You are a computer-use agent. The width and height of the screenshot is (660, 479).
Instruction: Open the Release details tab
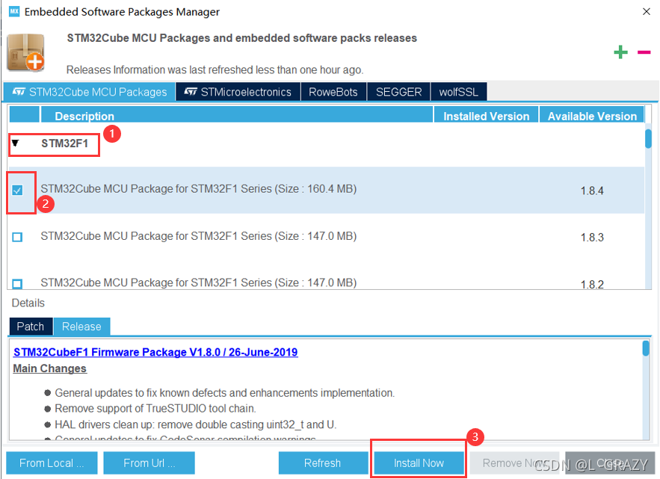pos(81,327)
